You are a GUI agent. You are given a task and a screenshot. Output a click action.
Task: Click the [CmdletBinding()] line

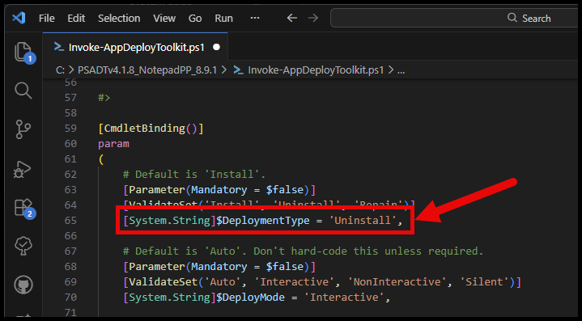click(x=151, y=129)
